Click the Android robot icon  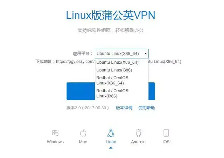pyautogui.click(x=139, y=133)
